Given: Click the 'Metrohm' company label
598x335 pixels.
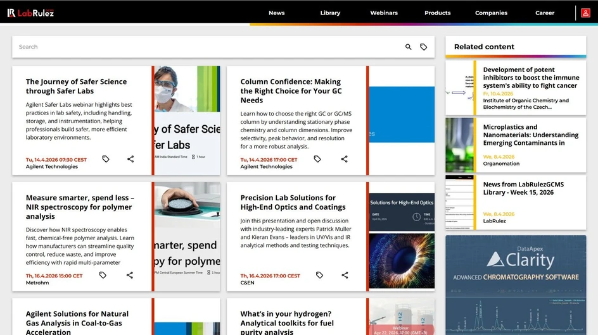Looking at the screenshot, I should [37, 283].
